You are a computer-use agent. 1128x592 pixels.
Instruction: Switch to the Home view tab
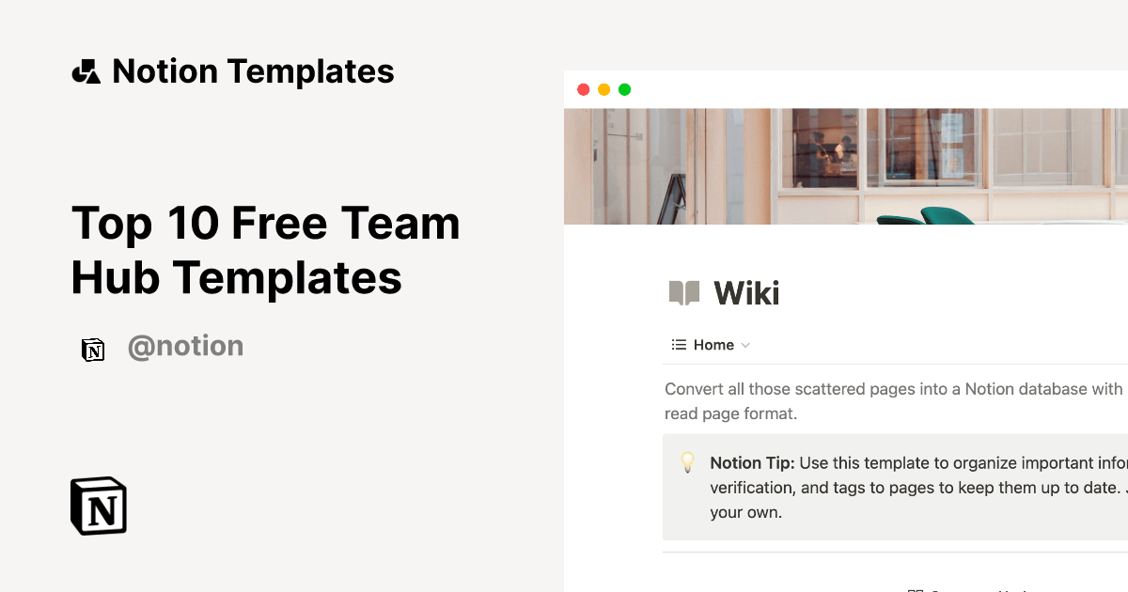point(711,344)
